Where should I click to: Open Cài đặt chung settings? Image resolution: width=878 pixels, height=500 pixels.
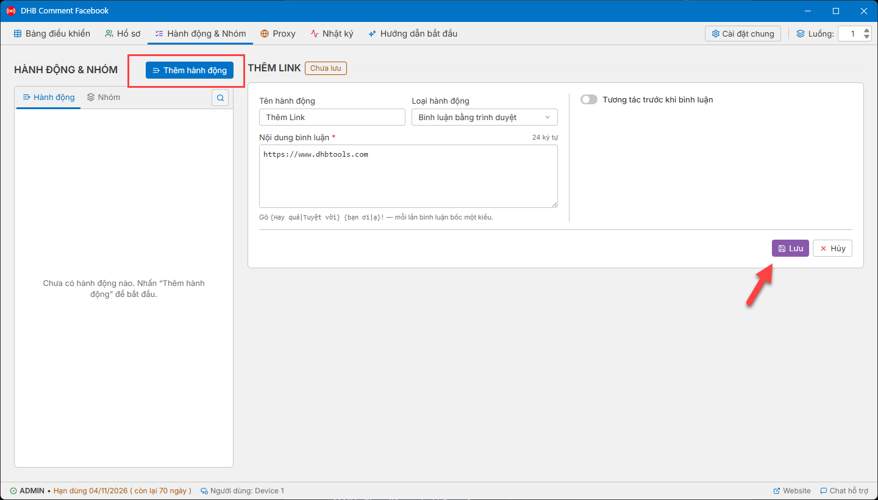[x=743, y=34]
